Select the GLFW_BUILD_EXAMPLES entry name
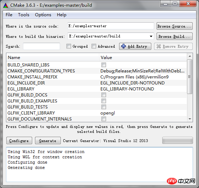The height and width of the screenshot is (188, 199). tap(33, 101)
